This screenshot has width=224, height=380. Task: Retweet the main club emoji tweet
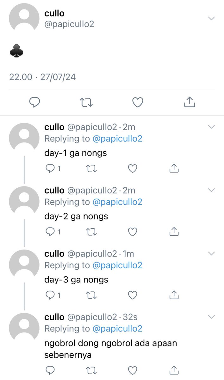tap(86, 102)
